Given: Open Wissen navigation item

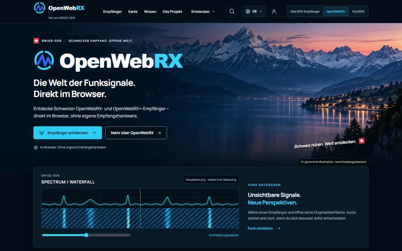Looking at the screenshot, I should point(150,12).
